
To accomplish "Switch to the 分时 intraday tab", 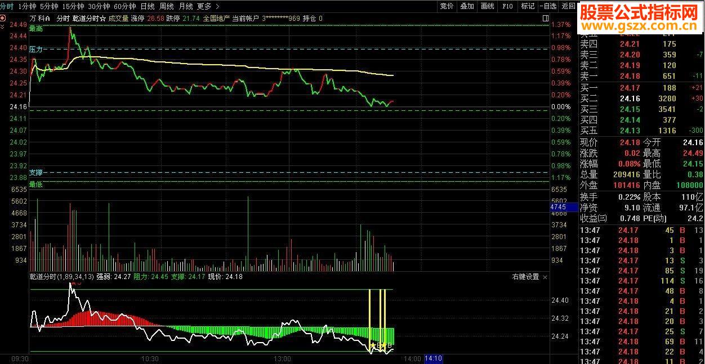I will point(7,6).
